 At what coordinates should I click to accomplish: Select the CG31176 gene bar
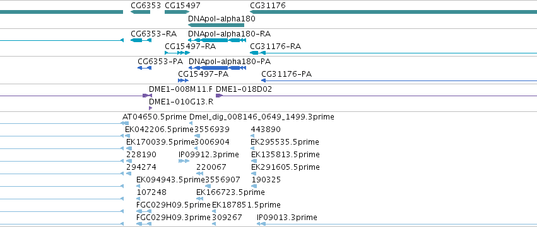[393, 12]
